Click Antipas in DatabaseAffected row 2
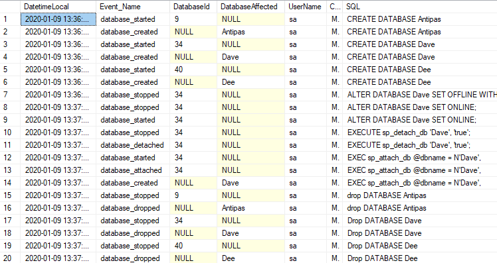 (x=250, y=32)
